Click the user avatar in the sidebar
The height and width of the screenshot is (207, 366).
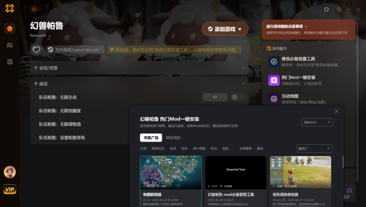[10, 172]
